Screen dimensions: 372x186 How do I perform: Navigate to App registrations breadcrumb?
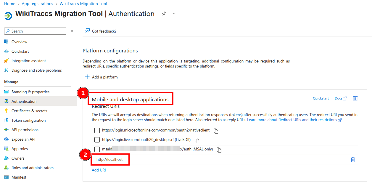(37, 4)
